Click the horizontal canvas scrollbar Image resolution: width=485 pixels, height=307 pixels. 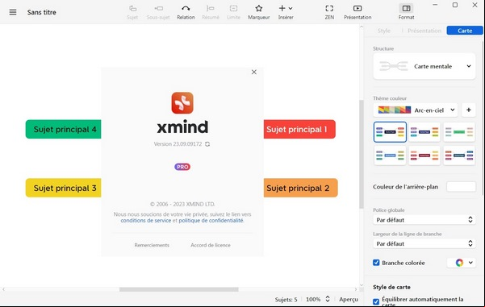pos(179,289)
